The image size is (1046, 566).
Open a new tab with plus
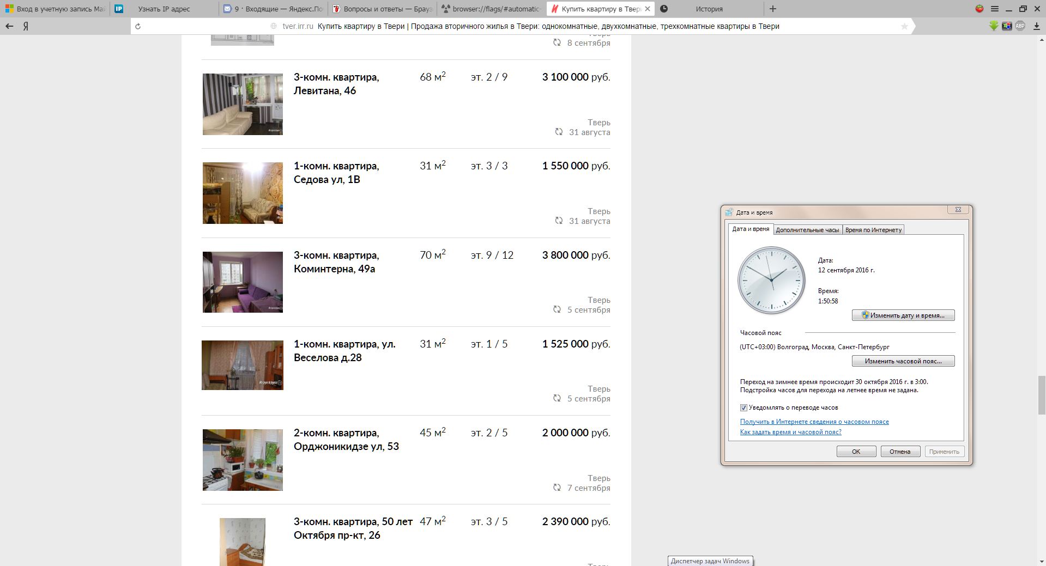click(x=772, y=9)
